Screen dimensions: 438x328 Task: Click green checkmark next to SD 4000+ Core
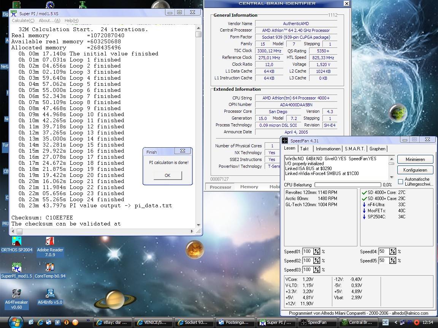tap(364, 192)
